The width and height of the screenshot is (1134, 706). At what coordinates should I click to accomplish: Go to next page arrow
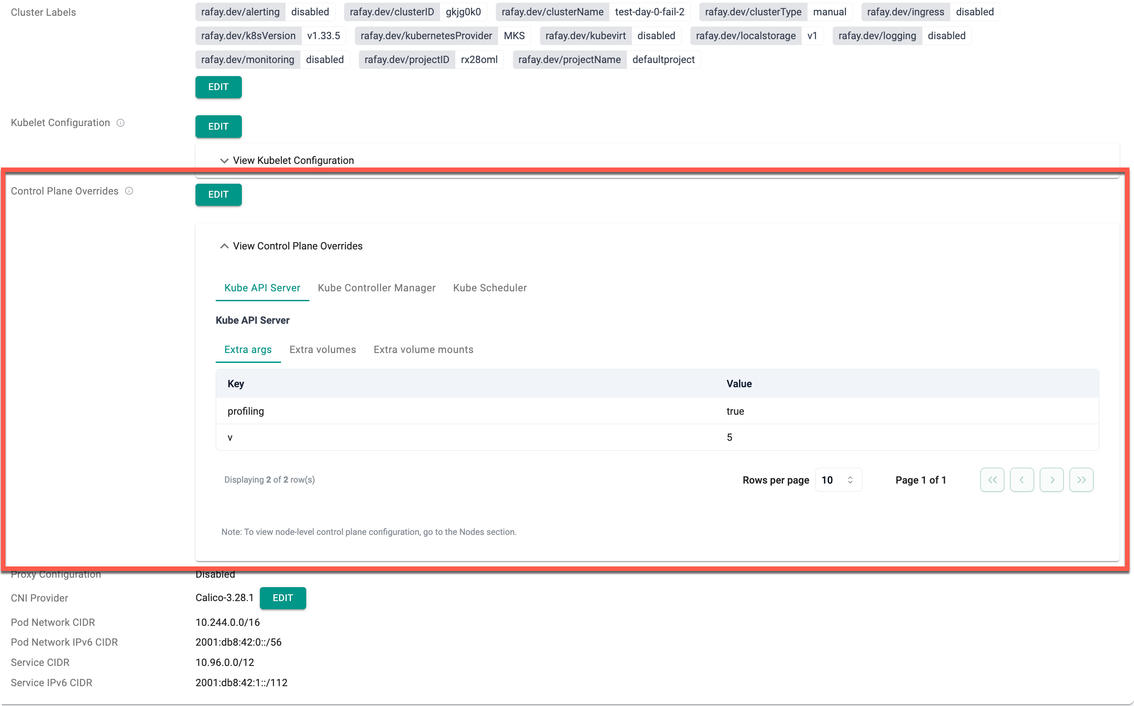click(1051, 480)
